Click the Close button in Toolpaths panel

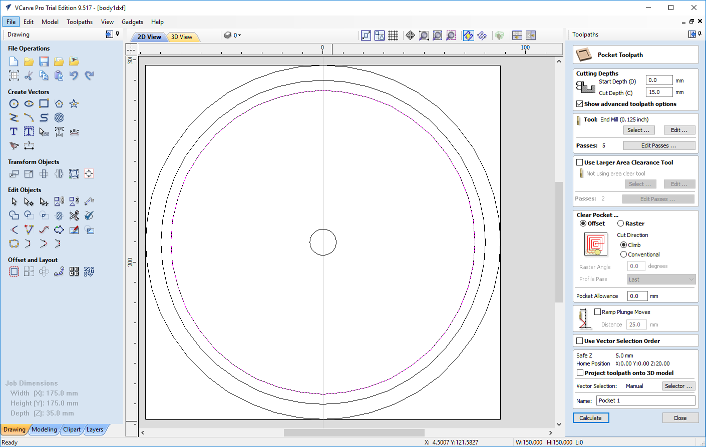point(680,418)
